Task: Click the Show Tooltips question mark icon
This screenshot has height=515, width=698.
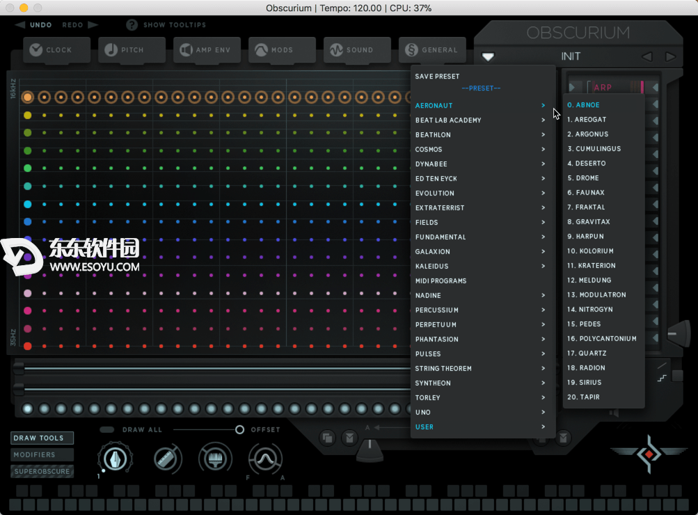Action: pos(132,25)
